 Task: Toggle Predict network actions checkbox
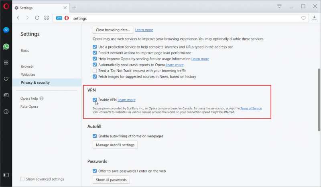click(95, 53)
